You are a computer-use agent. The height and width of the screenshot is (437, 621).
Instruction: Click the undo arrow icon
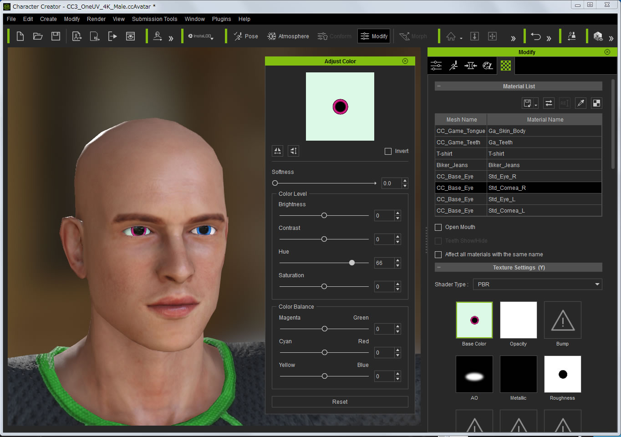pos(536,36)
